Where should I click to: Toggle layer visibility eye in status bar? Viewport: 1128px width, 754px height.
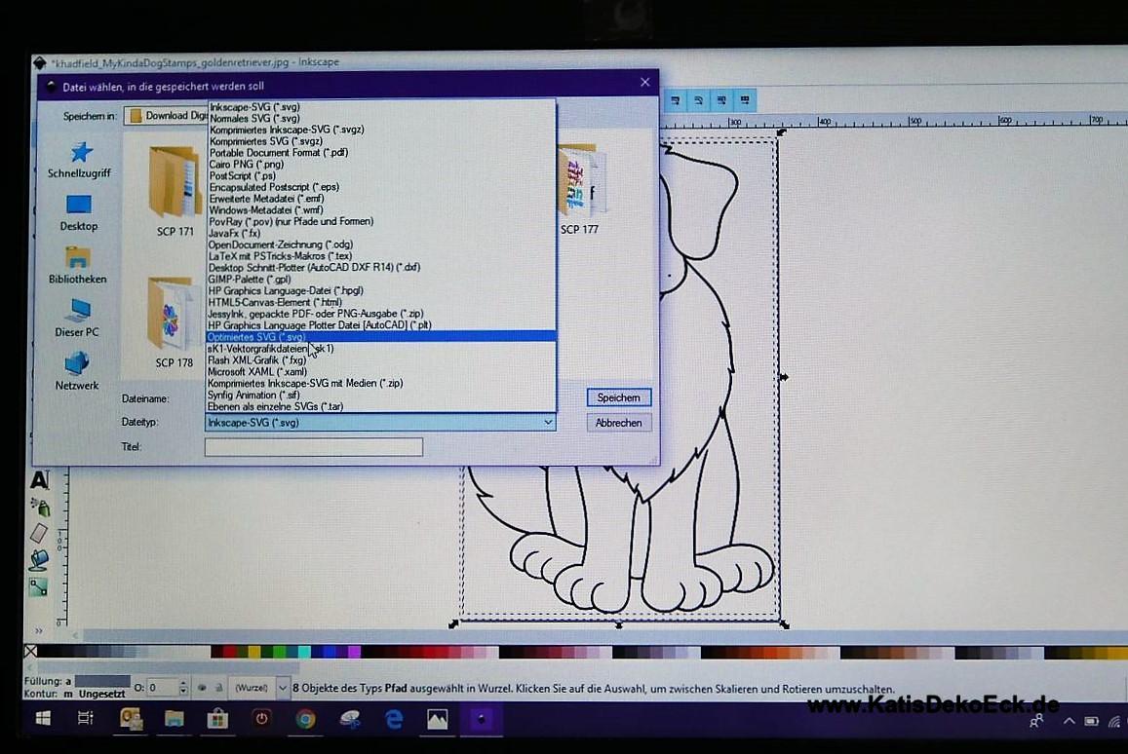(202, 688)
